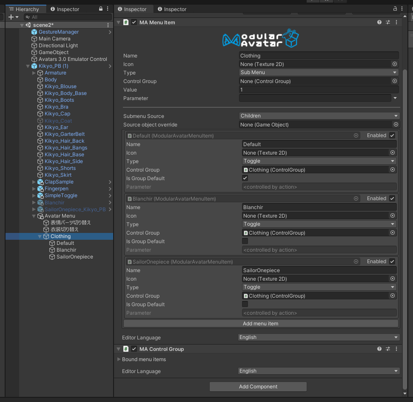Image resolution: width=413 pixels, height=402 pixels.
Task: Click the plus create object button
Action: tap(13, 17)
